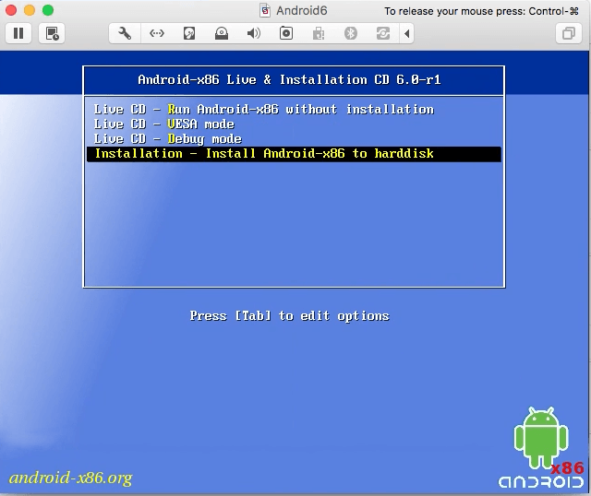Click the Android6 window title text
591x496 pixels.
(x=302, y=10)
